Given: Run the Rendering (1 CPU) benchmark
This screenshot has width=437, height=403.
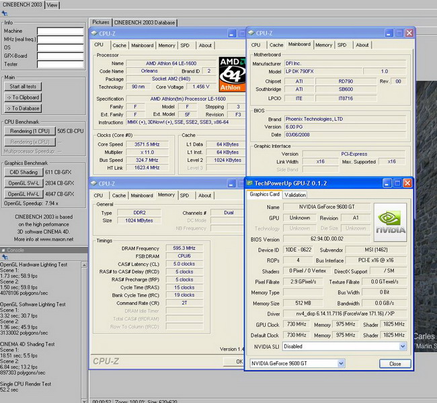Looking at the screenshot, I should 30,131.
